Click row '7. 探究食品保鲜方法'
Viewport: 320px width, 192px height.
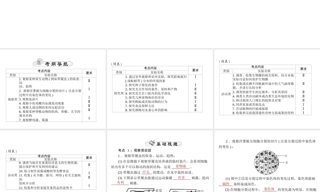[140, 106]
